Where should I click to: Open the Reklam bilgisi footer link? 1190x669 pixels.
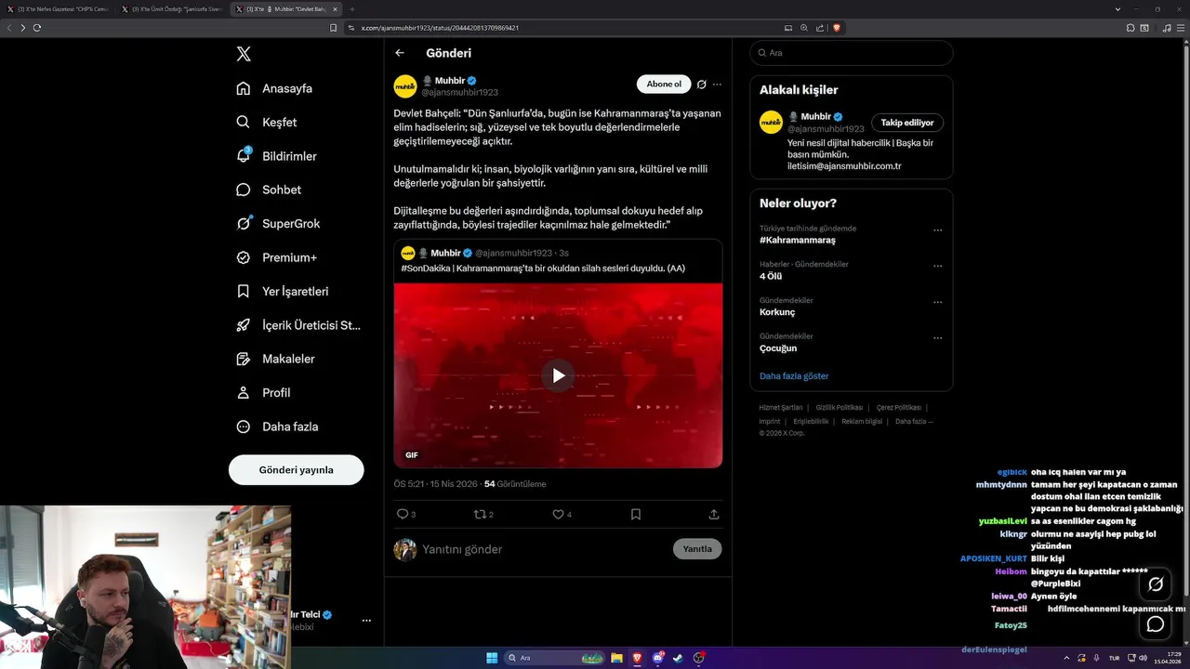pos(862,421)
